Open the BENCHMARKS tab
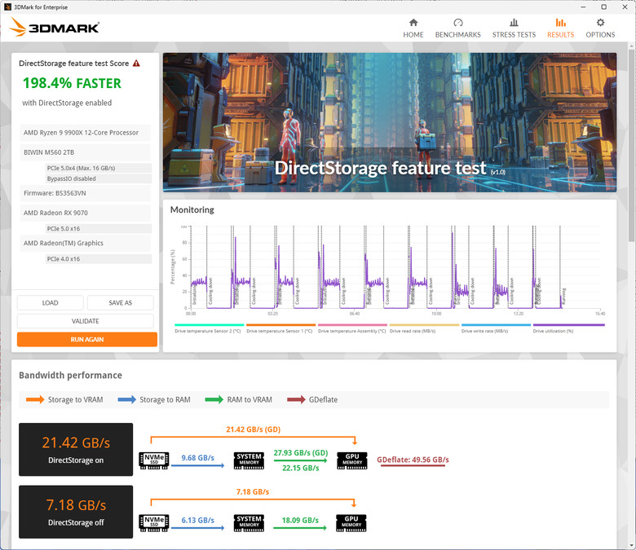The width and height of the screenshot is (636, 550). (x=458, y=29)
